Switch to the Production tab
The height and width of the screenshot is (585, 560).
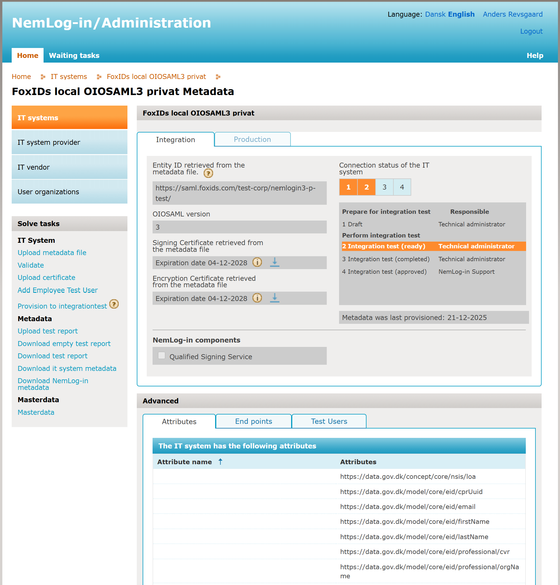pyautogui.click(x=252, y=140)
